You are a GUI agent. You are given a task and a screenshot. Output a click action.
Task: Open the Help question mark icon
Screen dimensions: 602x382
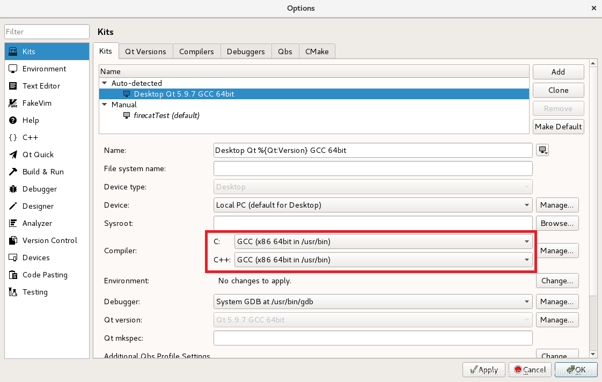tap(13, 120)
